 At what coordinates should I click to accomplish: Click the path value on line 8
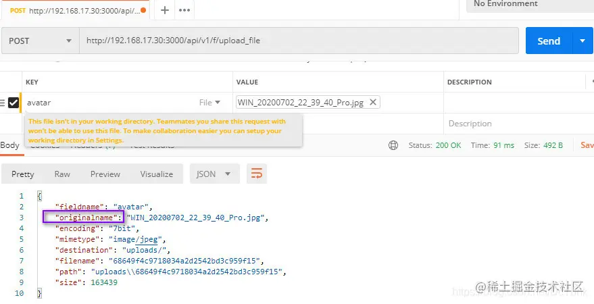click(187, 272)
